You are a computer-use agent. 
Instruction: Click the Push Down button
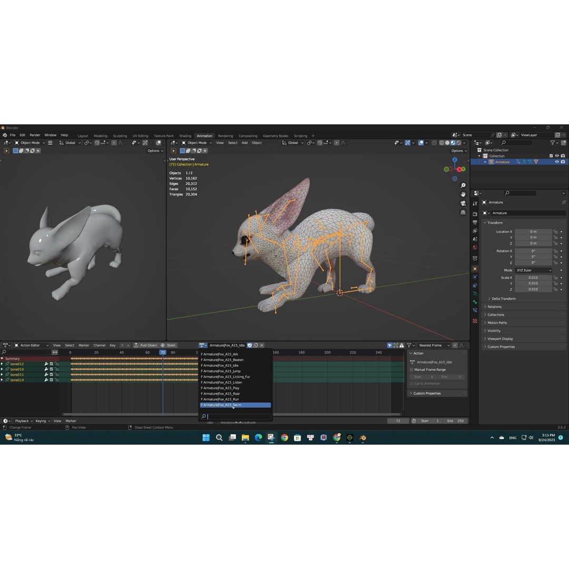[145, 345]
